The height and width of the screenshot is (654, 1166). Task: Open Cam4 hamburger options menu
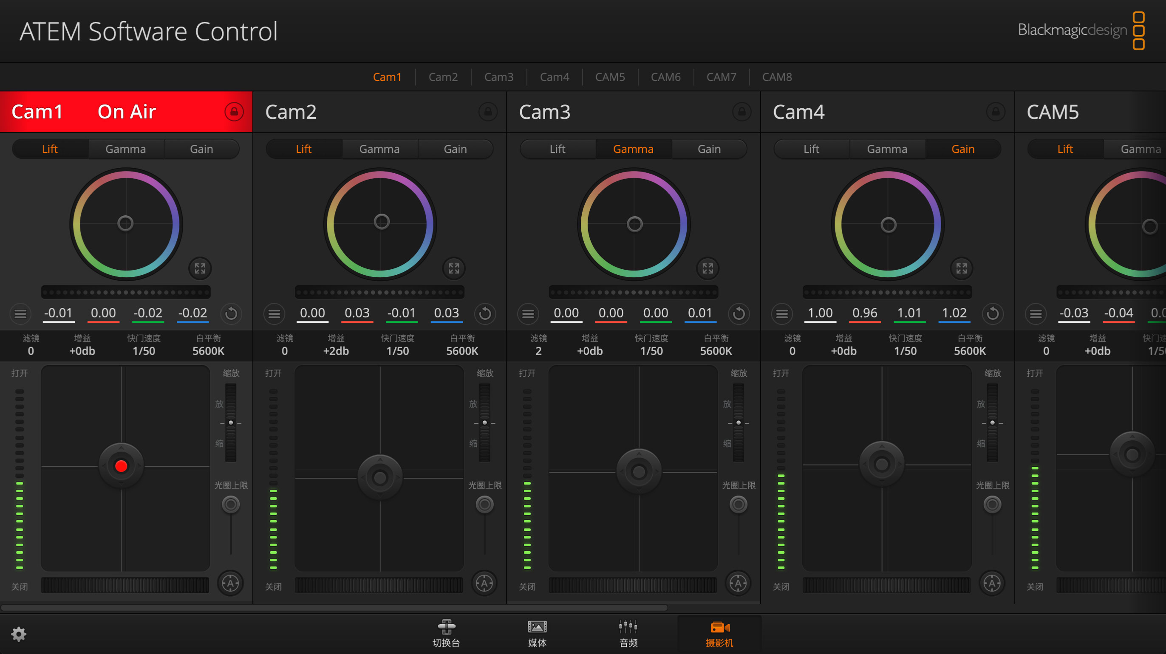[x=782, y=313]
